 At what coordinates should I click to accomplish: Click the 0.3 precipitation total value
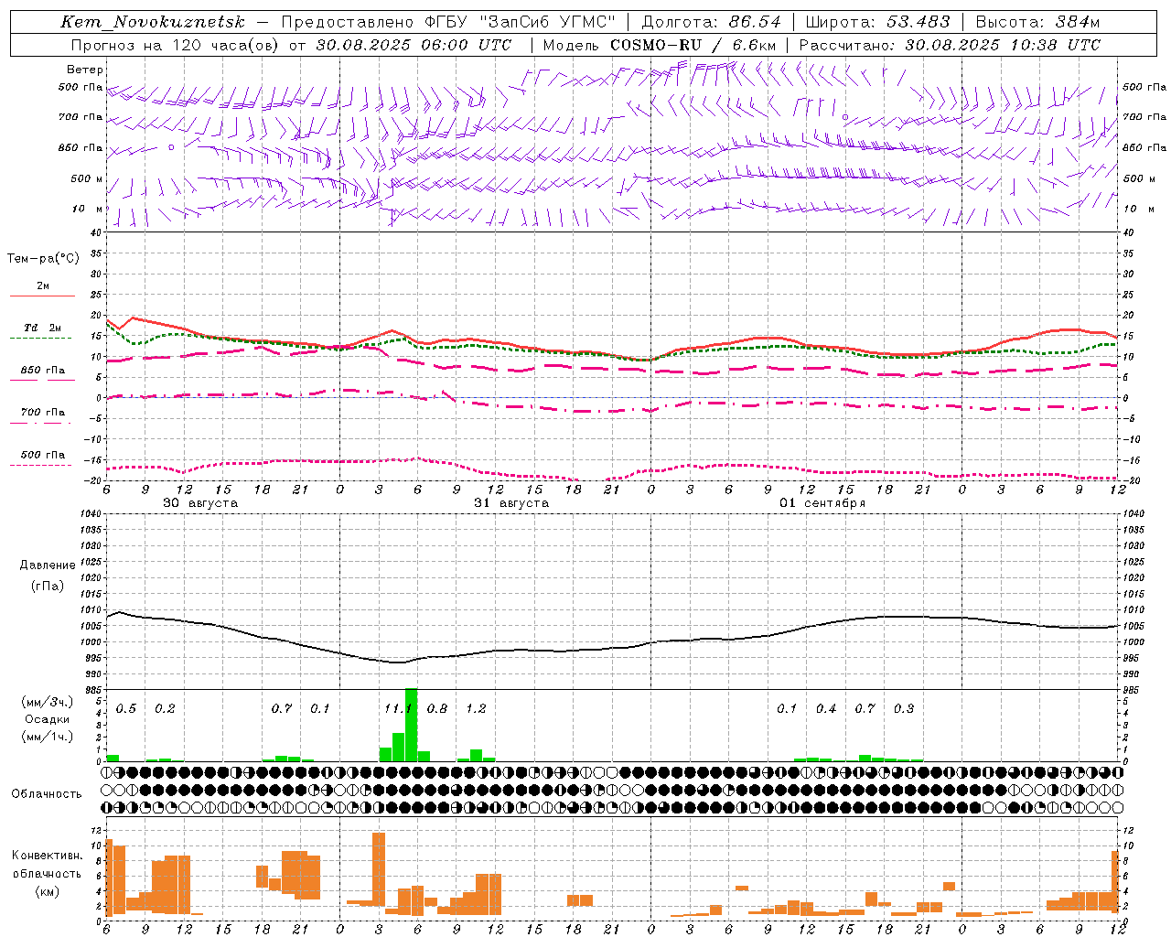pyautogui.click(x=904, y=708)
